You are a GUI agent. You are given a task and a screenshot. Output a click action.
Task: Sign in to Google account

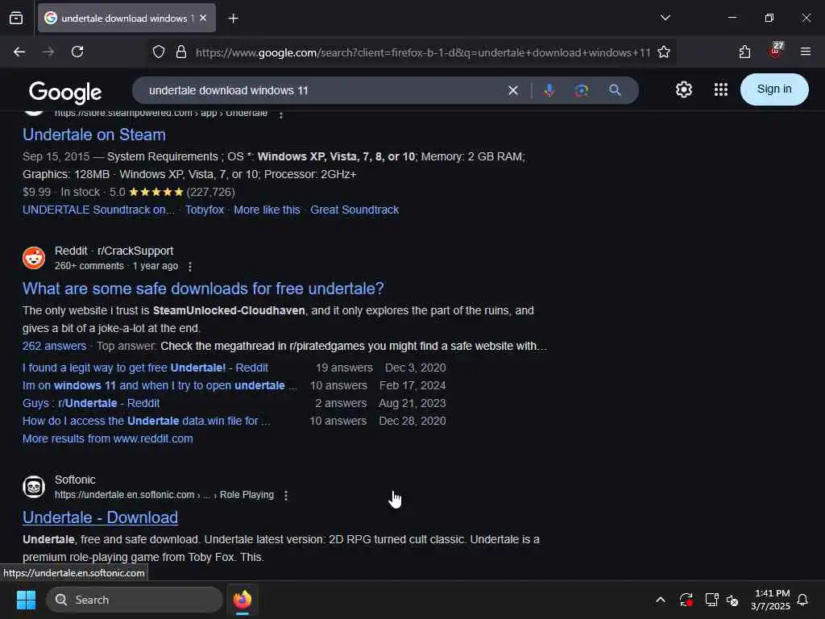pyautogui.click(x=774, y=89)
